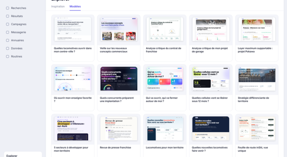Open Loyer maximum supportable Pokawa thumbnail
The height and width of the screenshot is (157, 287).
(x=257, y=29)
